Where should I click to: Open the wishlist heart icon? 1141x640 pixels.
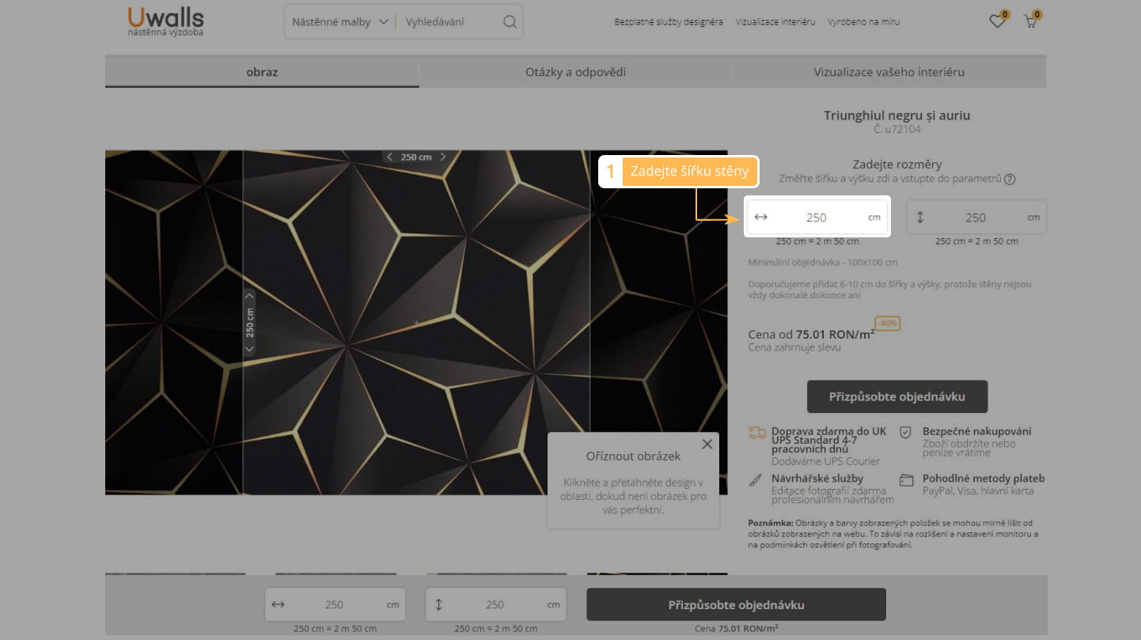point(997,22)
